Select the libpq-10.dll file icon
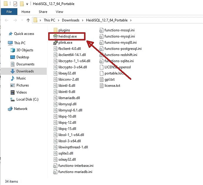The height and width of the screenshot is (185, 203). (x=56, y=116)
